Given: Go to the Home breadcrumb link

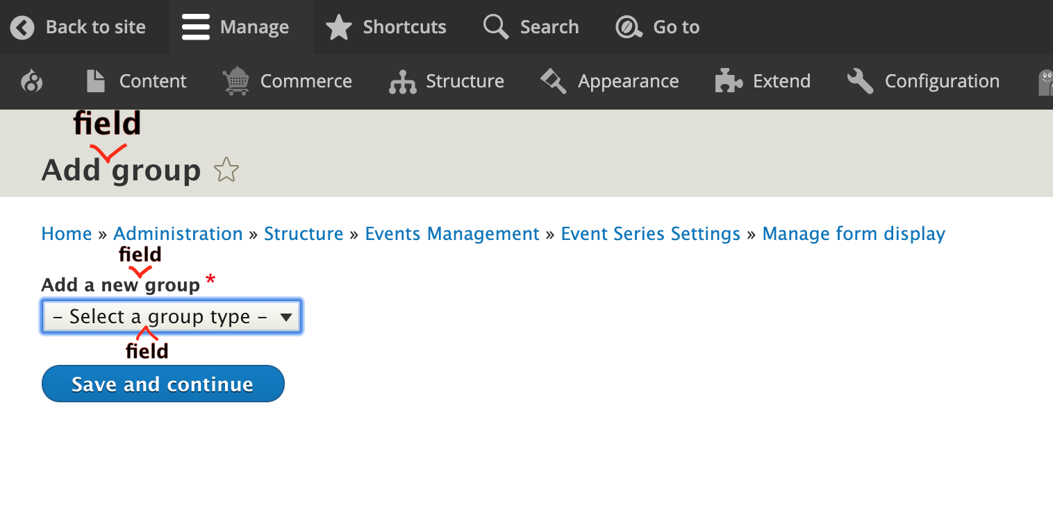Looking at the screenshot, I should [67, 234].
